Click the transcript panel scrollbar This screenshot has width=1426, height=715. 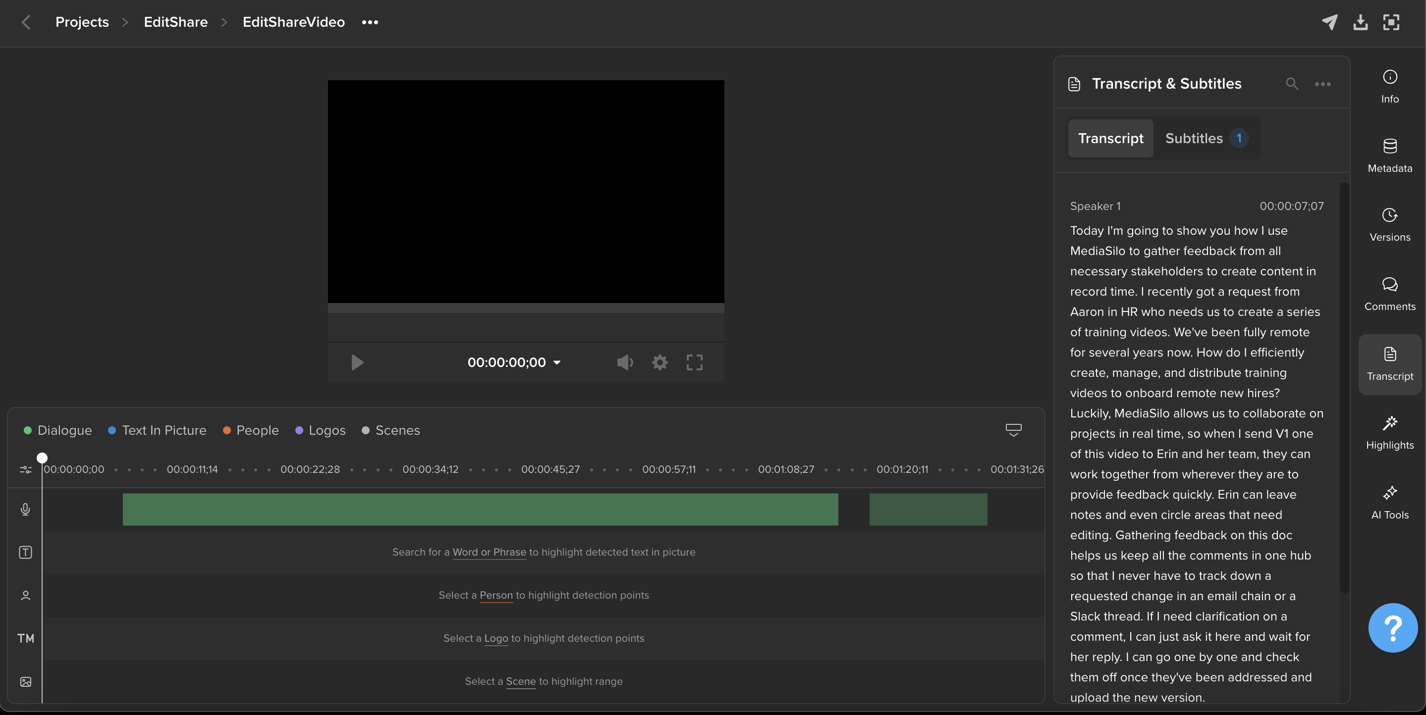coord(1344,387)
